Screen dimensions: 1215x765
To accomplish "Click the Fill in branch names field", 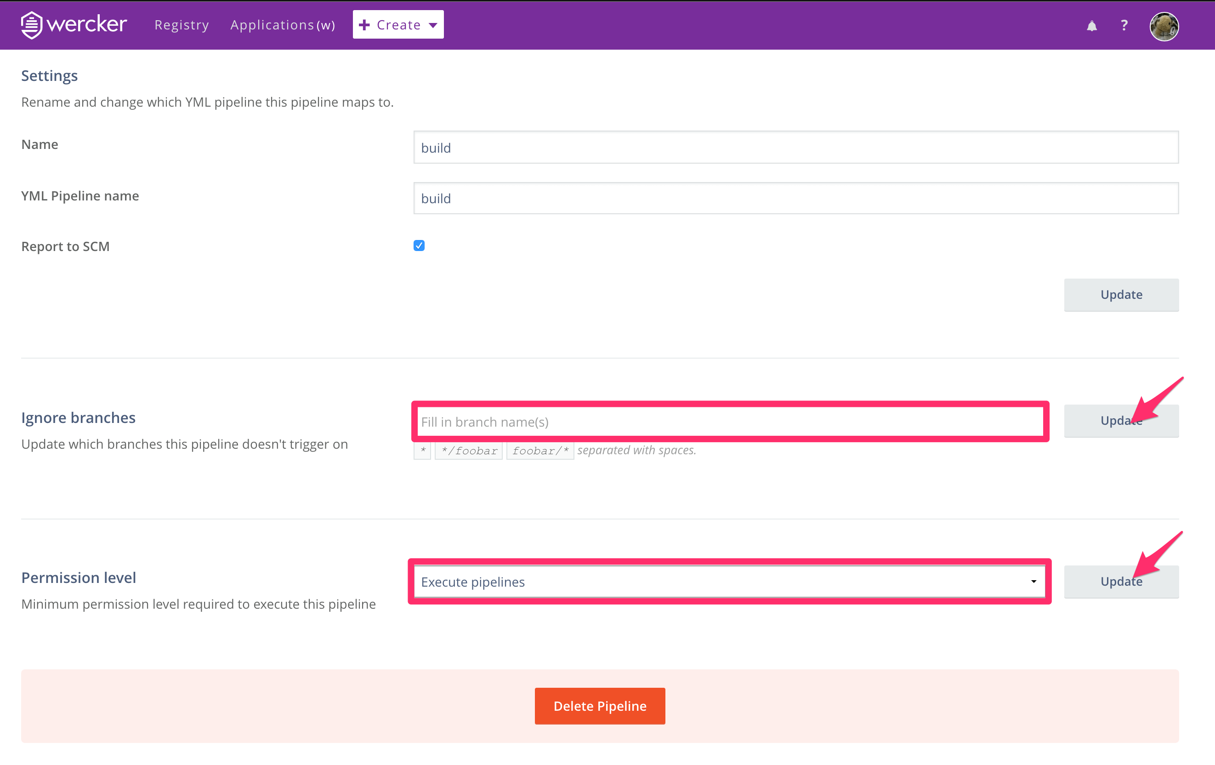I will point(729,422).
